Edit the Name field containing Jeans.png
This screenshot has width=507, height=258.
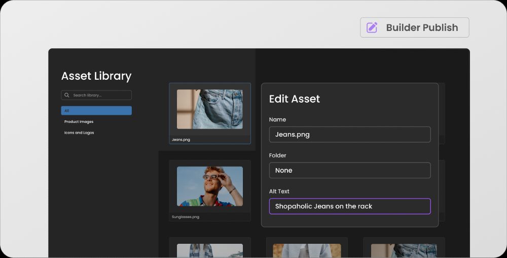coord(350,135)
